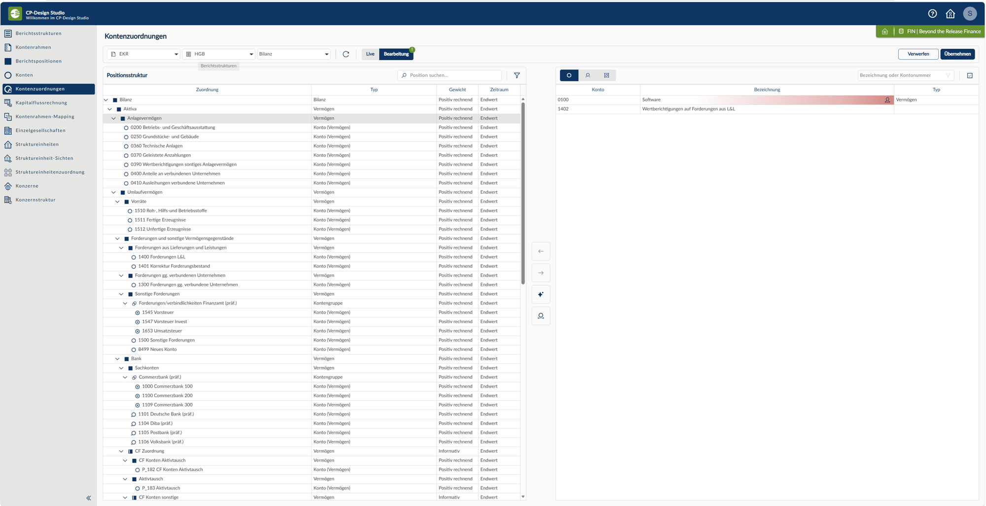Viewport: 986px width, 506px height.
Task: Collapse sidebar with double chevron icon
Action: 89,498
